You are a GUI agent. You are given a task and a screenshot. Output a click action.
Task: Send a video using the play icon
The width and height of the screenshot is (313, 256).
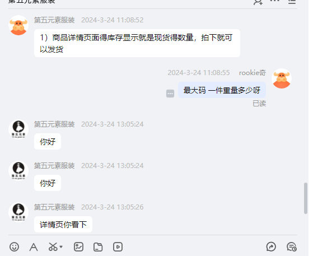click(118, 247)
